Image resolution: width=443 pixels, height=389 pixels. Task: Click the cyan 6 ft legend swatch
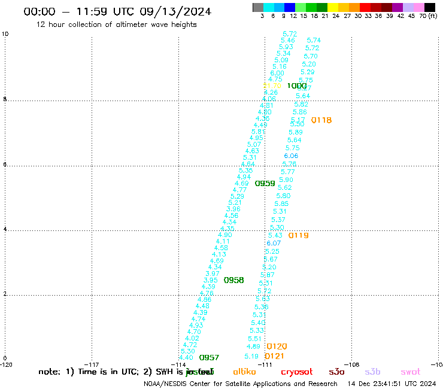[x=269, y=7]
